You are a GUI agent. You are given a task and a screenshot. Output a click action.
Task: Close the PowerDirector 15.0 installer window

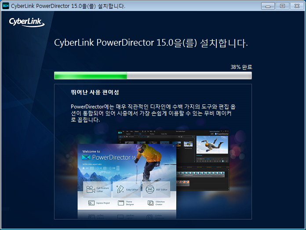click(297, 6)
